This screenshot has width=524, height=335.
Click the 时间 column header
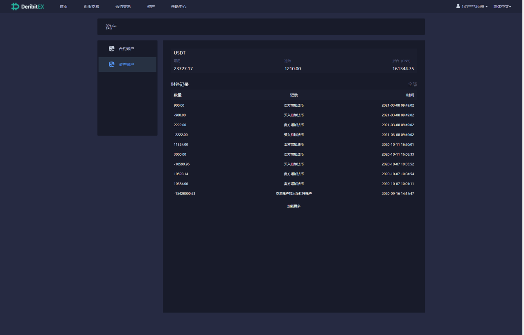coord(410,95)
